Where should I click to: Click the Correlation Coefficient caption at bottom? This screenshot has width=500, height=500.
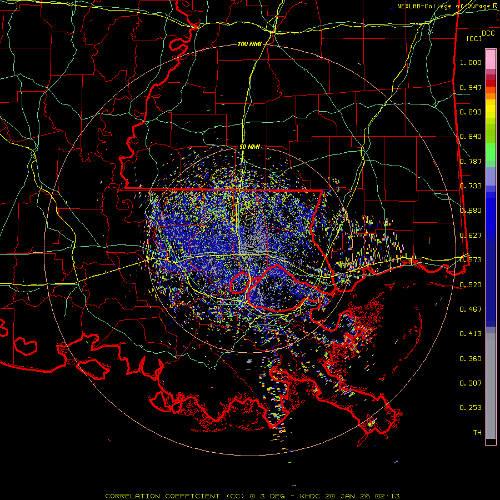coord(252,496)
